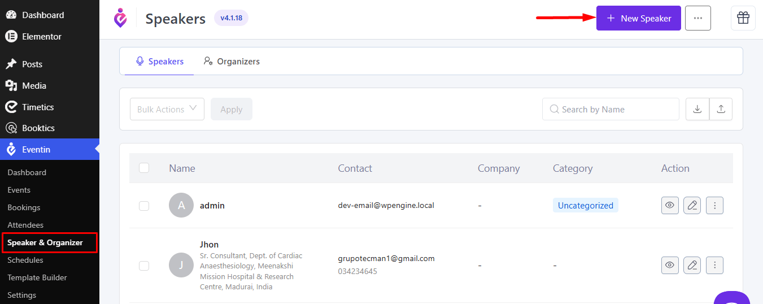Click email dev-email@wpengine.local
Screen dimensions: 763x304
click(386, 205)
